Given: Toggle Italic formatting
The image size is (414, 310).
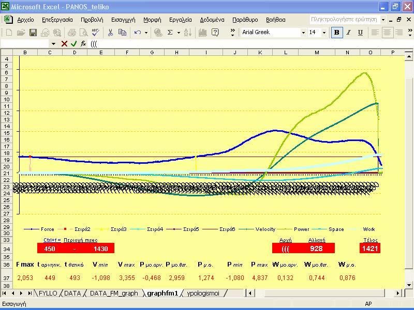Looking at the screenshot, I should [348, 33].
